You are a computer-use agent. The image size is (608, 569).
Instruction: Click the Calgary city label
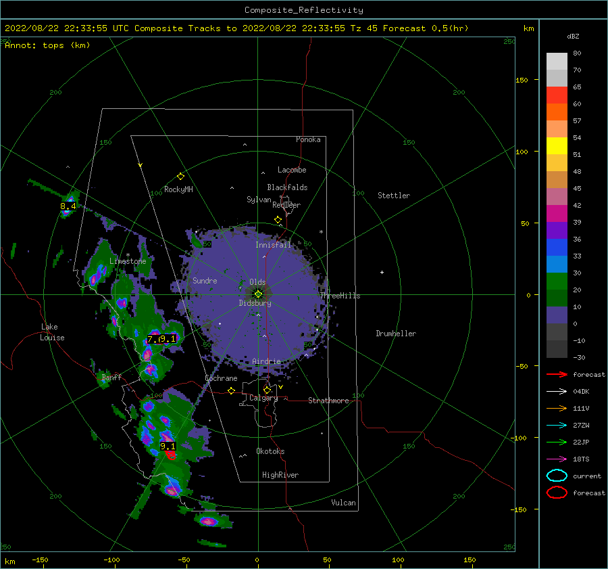[263, 398]
